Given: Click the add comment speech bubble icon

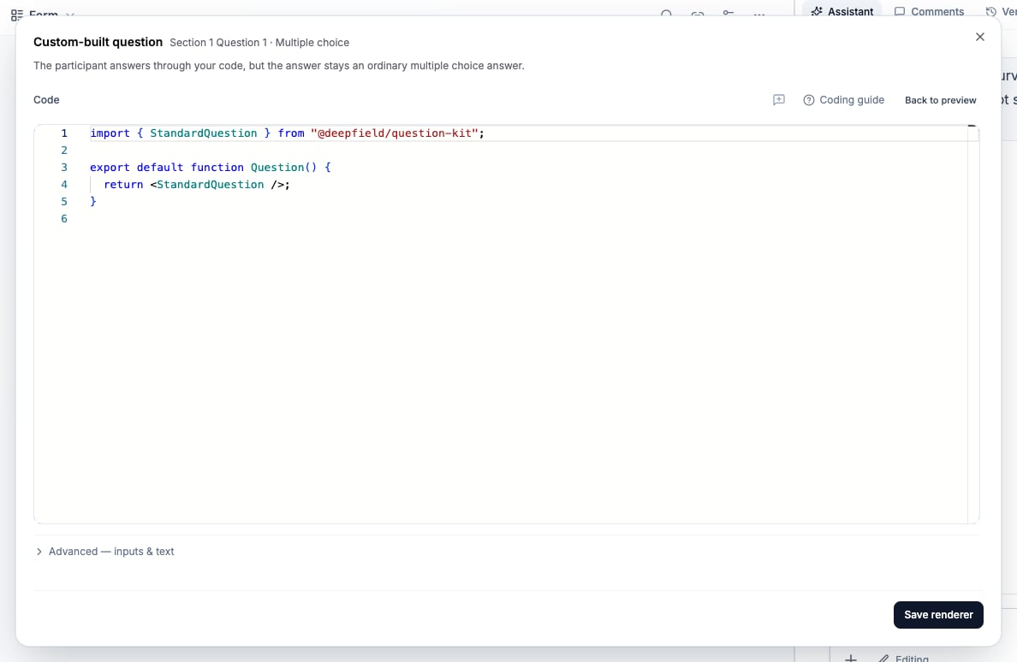Looking at the screenshot, I should [778, 100].
